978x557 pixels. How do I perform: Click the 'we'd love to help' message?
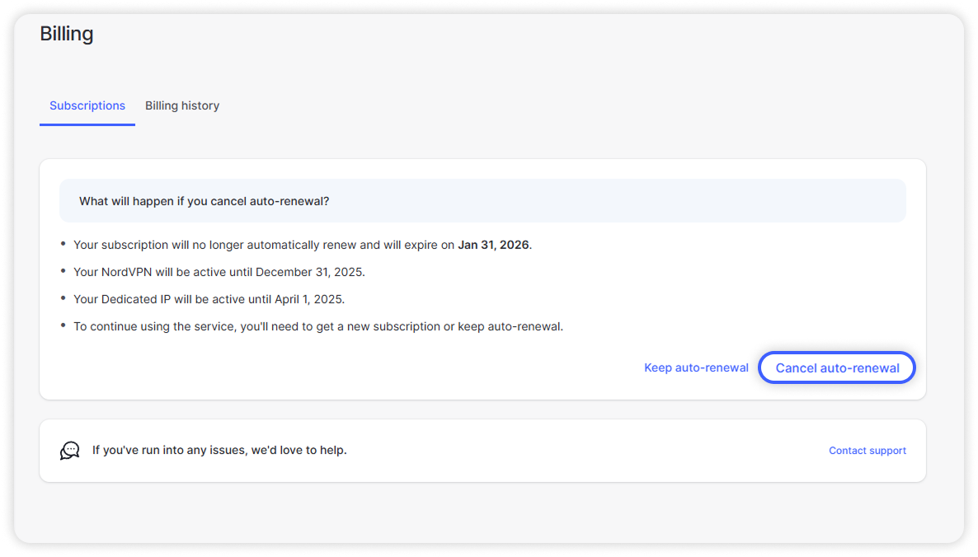(219, 451)
